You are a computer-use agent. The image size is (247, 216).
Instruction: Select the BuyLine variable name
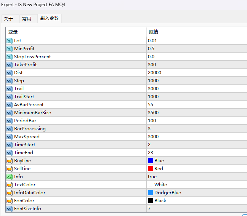[22, 161]
